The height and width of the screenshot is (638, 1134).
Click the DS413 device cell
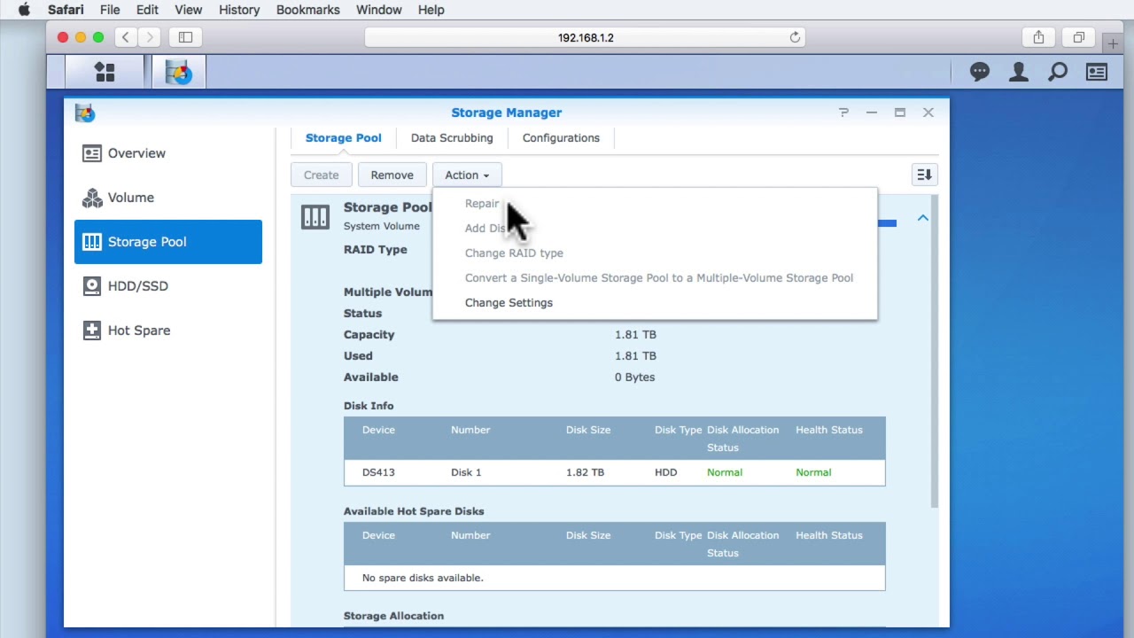pos(378,472)
